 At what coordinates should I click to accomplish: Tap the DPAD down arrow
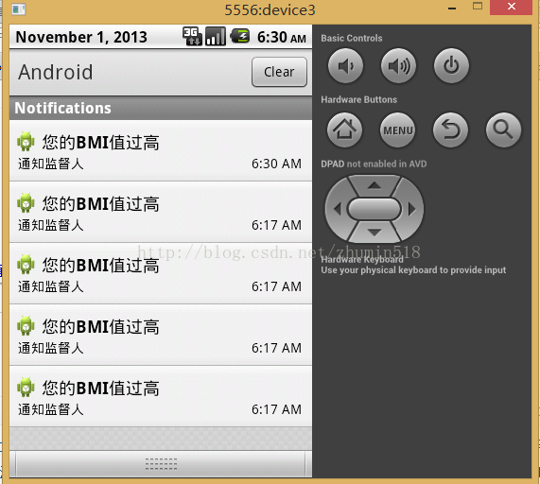point(375,233)
